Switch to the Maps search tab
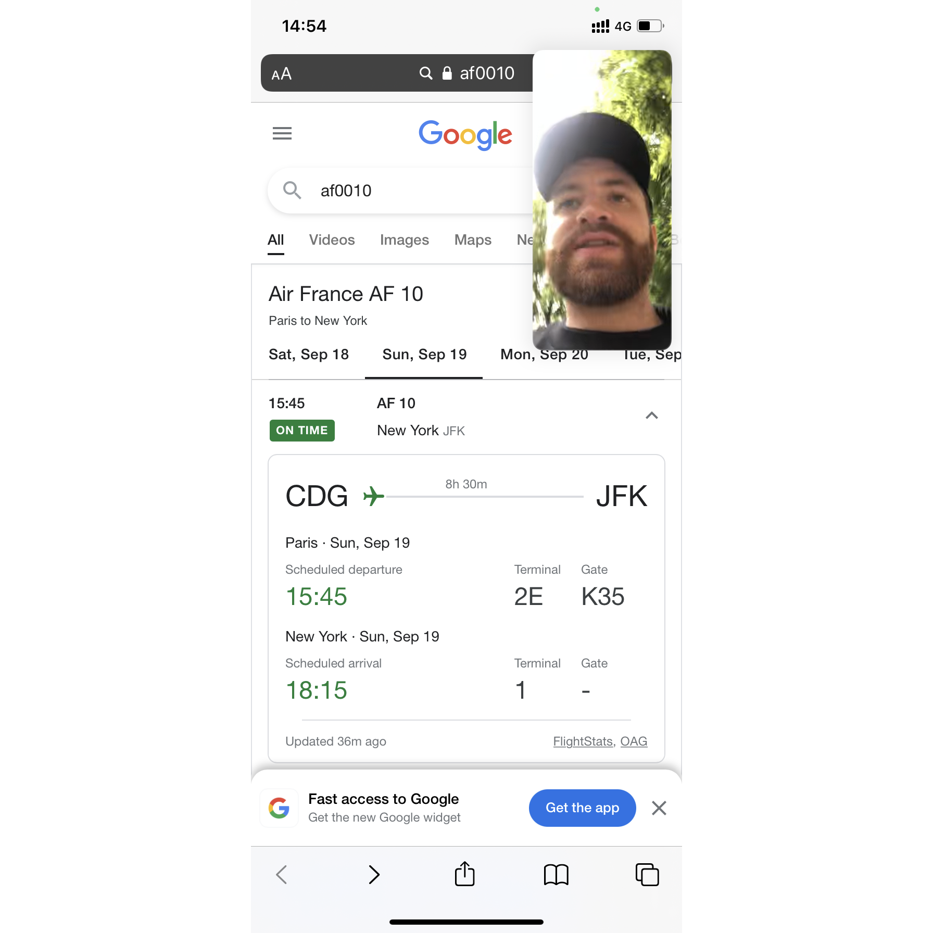The height and width of the screenshot is (933, 933). pos(473,240)
